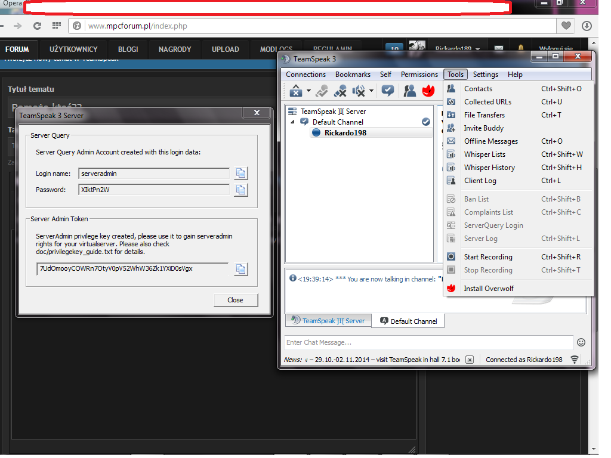Click the Login name field serveradmin

(154, 174)
